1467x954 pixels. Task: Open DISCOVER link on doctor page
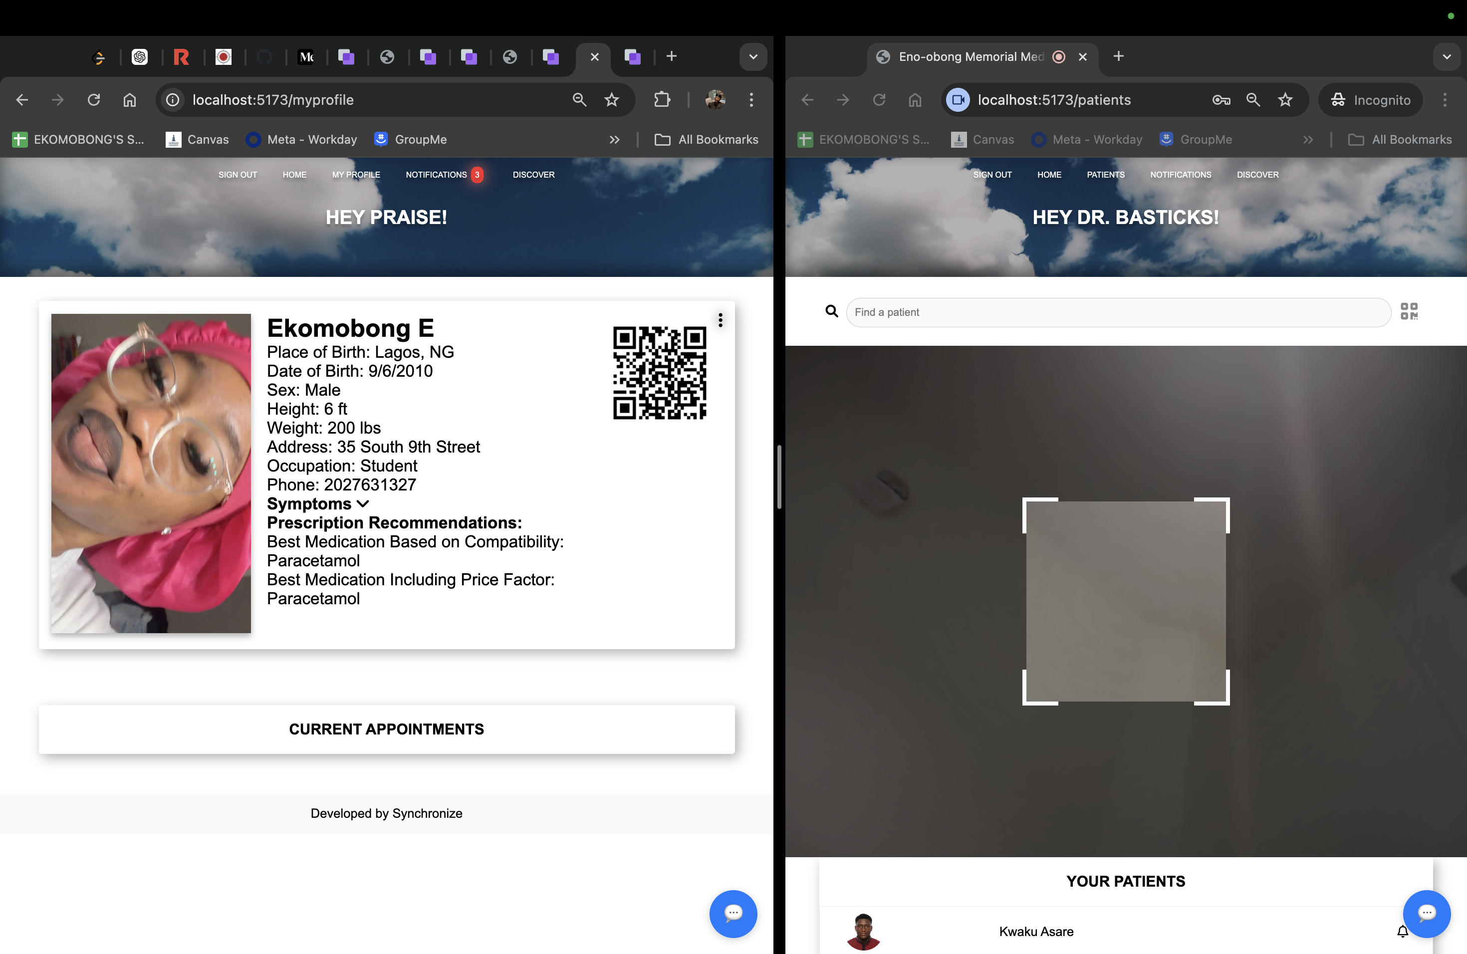1257,175
